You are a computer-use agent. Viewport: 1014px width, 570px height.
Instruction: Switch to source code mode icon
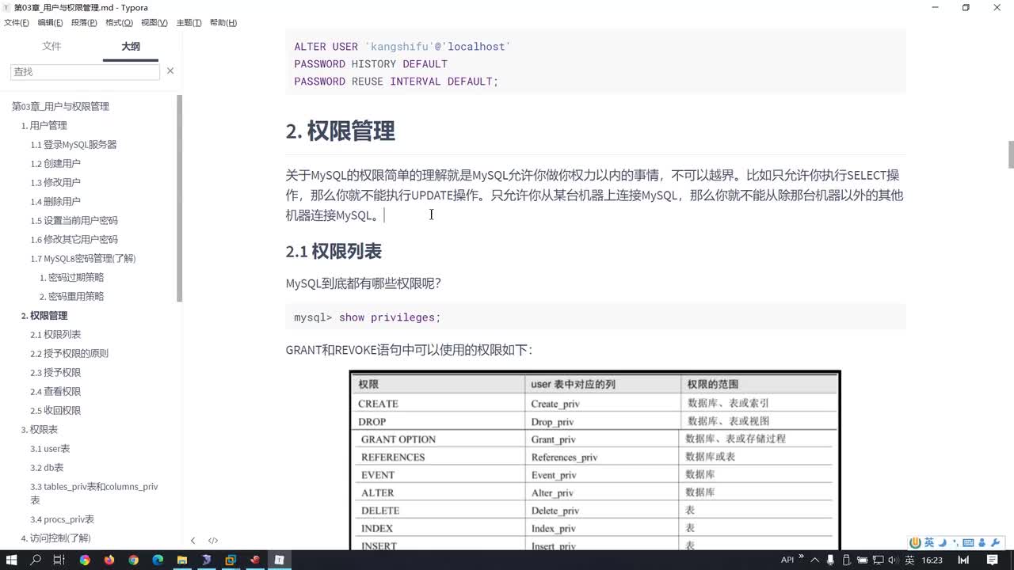213,541
